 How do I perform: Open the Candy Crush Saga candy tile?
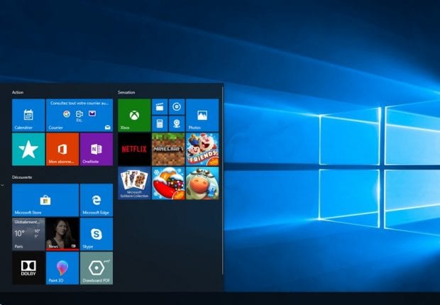[x=168, y=183]
